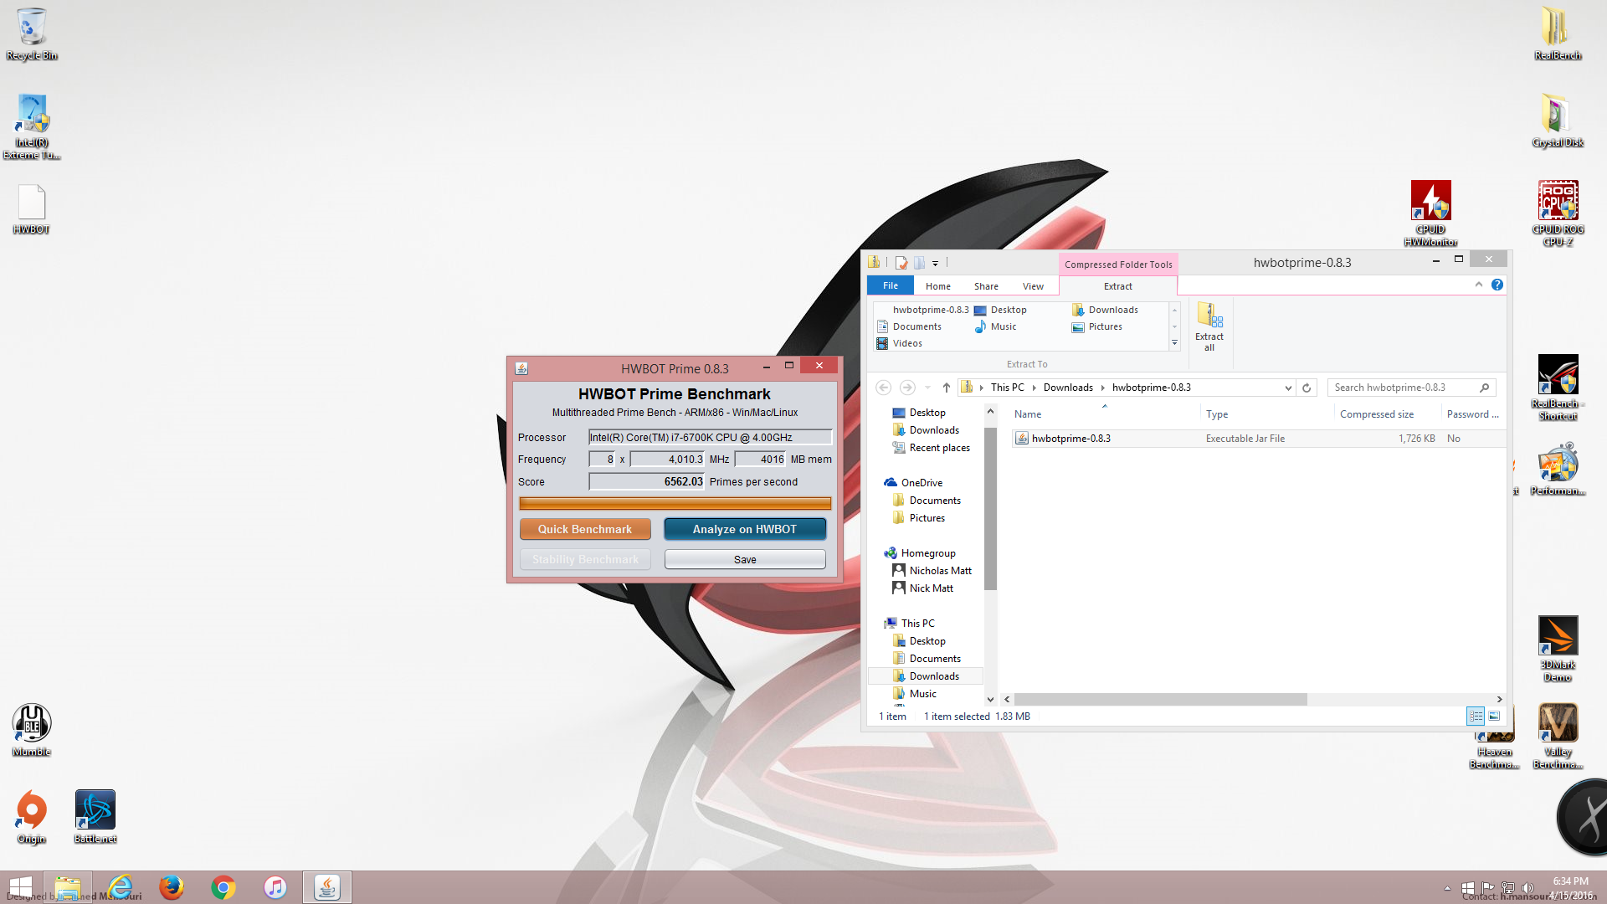Viewport: 1607px width, 904px height.
Task: Open the Crystal Disk desktop folder
Action: tap(1557, 121)
